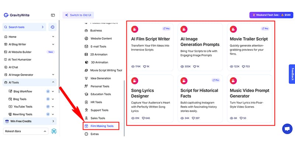This screenshot has width=295, height=147.
Task: Click the sidebar collapse panel icon
Action: coord(53,15)
